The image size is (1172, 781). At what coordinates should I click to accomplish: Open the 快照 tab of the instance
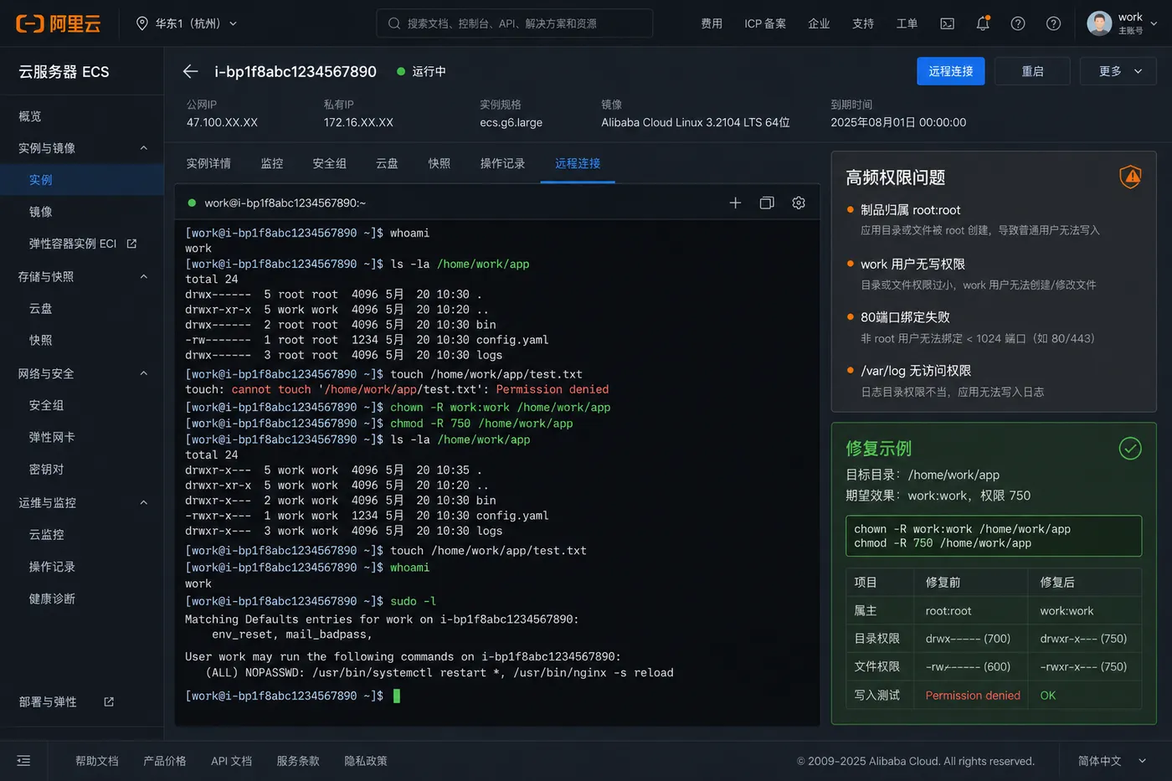pos(439,163)
